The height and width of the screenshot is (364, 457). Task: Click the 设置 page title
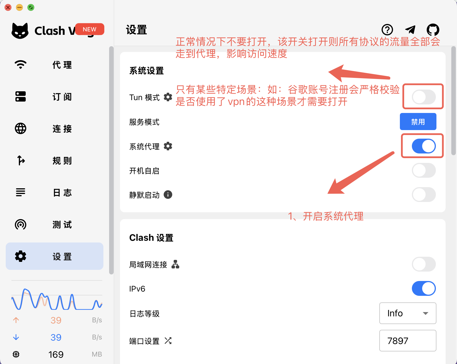[137, 30]
